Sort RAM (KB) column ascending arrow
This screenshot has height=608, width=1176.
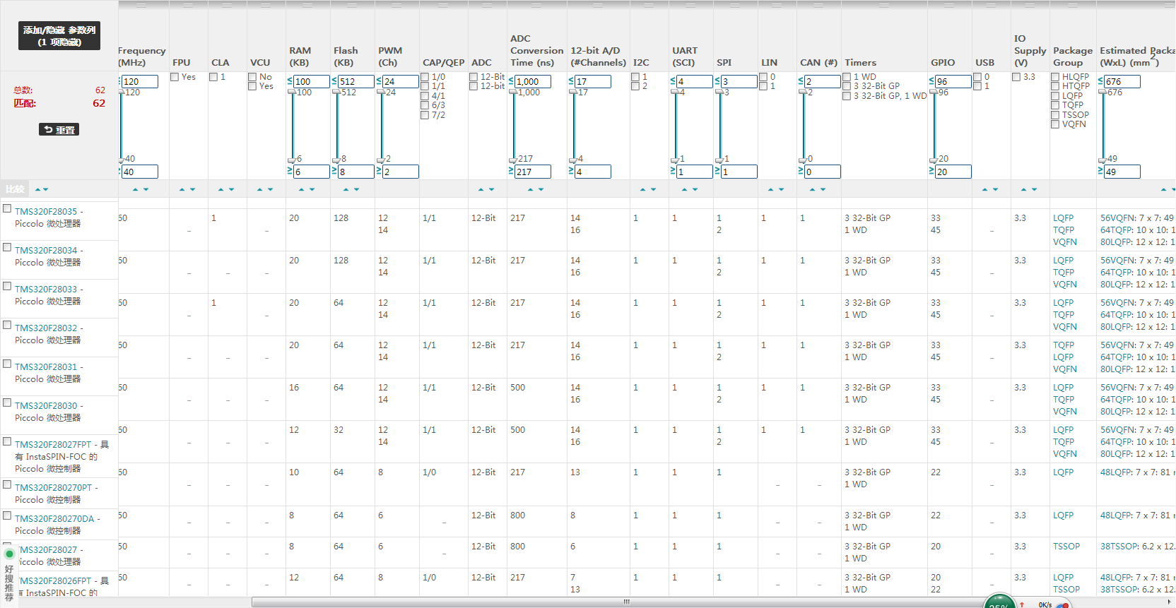coord(301,189)
